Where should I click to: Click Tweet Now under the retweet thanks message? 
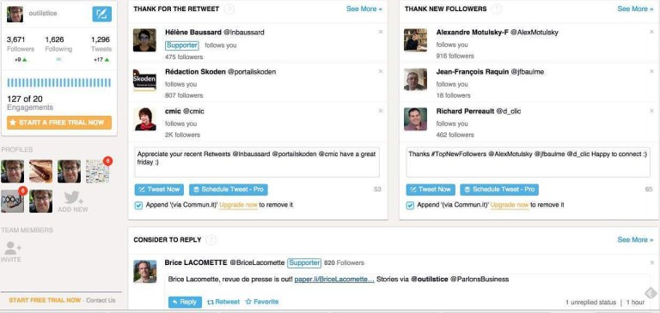159,190
